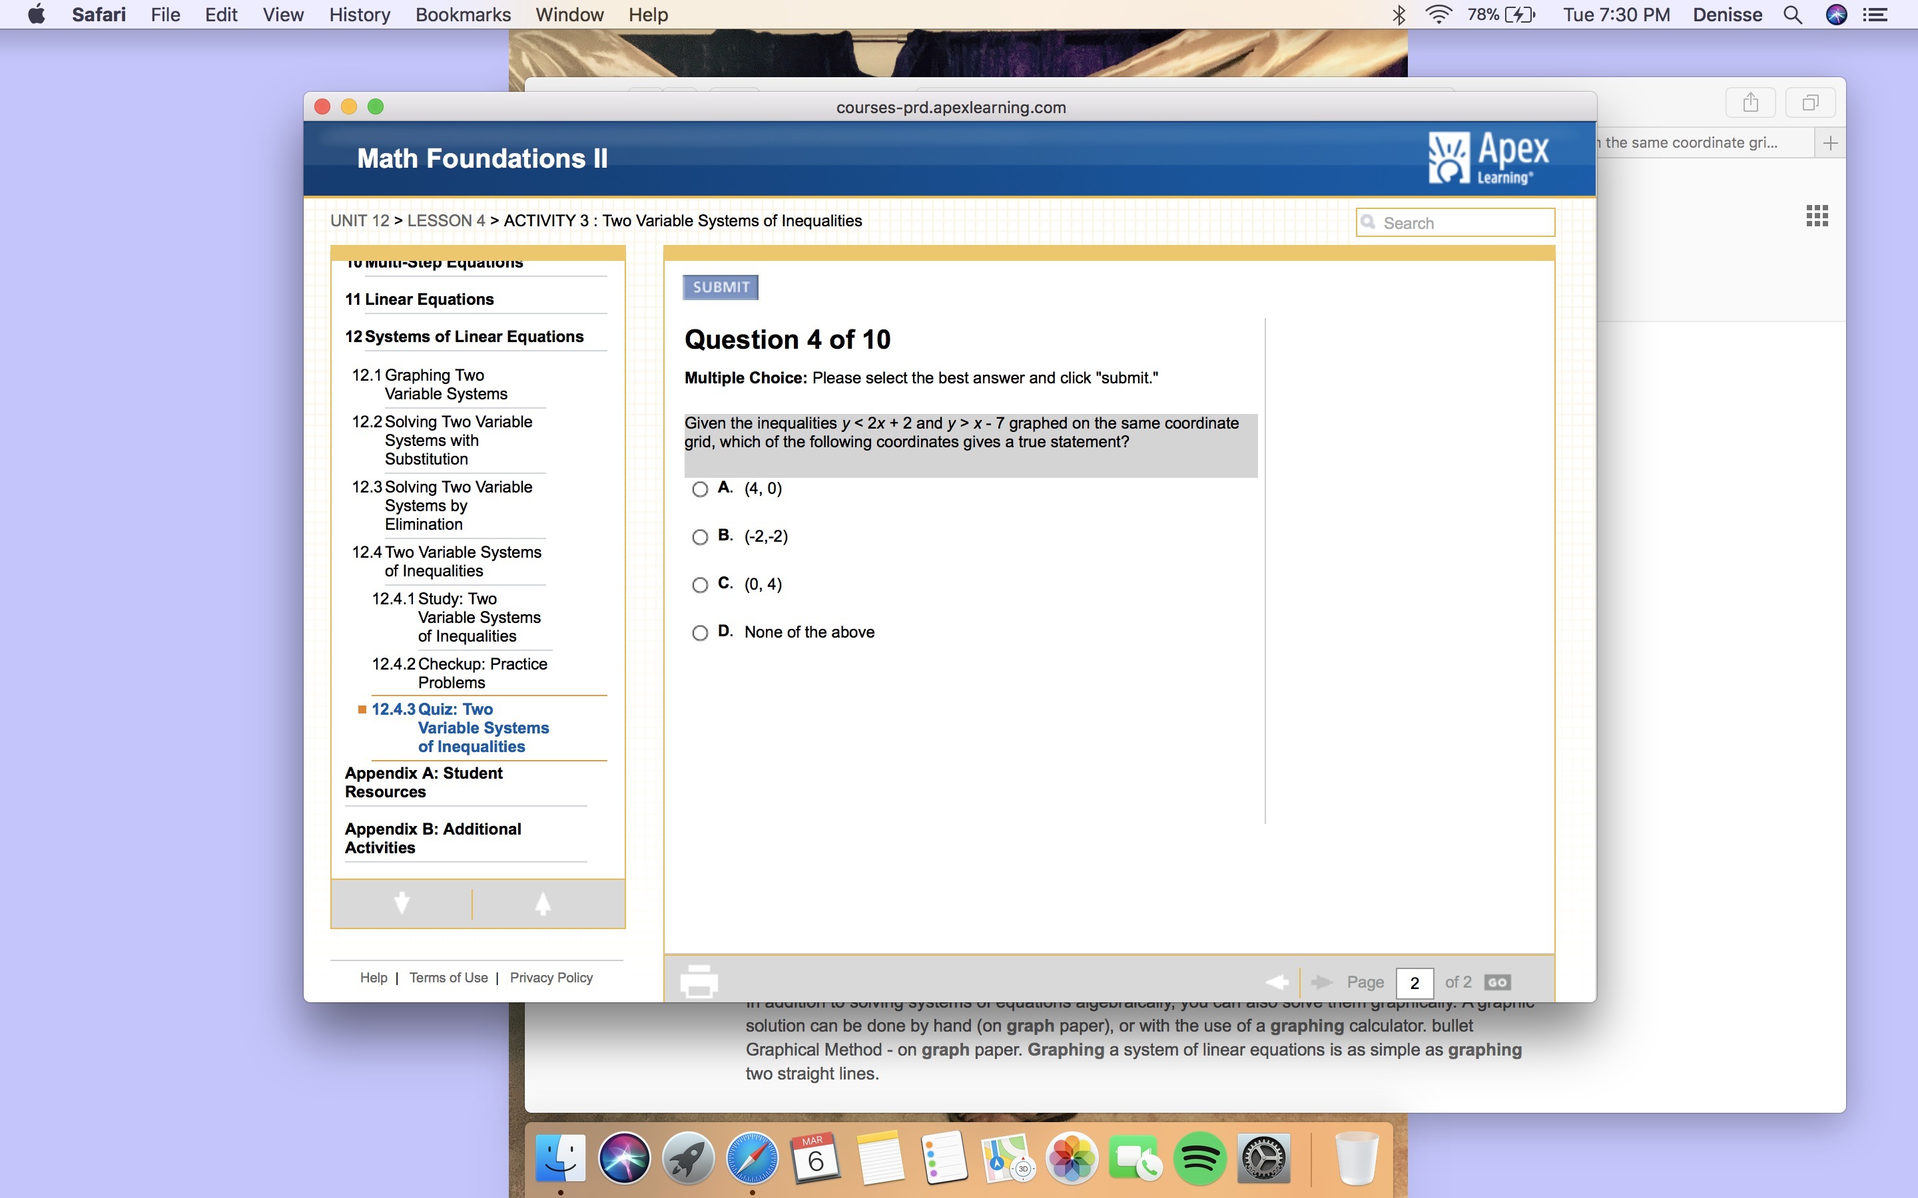Open the Google apps grid icon
Viewport: 1918px width, 1198px height.
point(1817,216)
